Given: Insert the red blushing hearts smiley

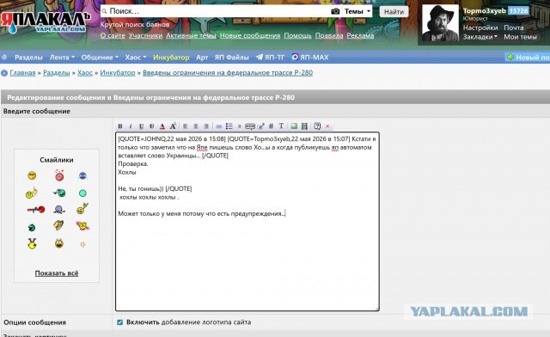Looking at the screenshot, I should (x=59, y=175).
